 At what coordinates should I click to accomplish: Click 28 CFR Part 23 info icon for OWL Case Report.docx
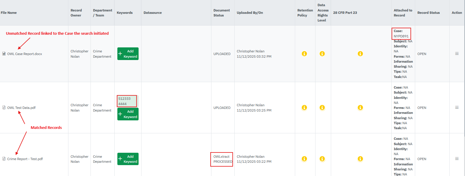360,54
